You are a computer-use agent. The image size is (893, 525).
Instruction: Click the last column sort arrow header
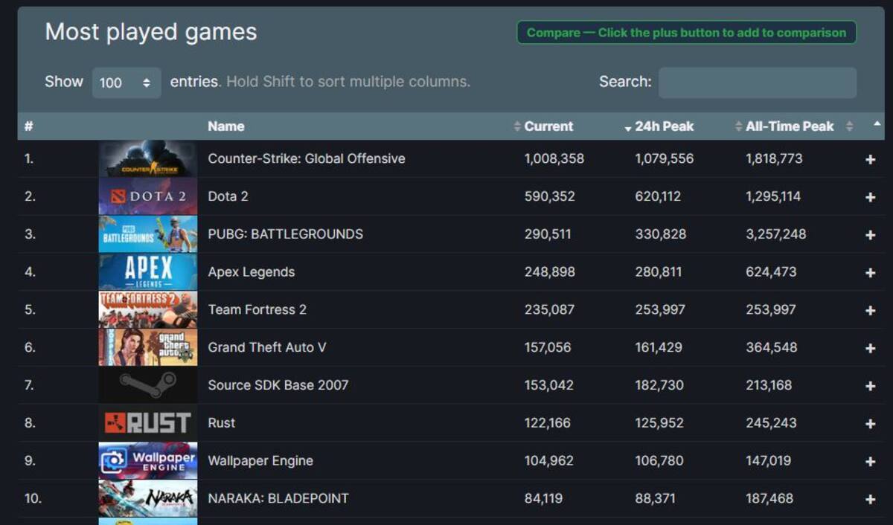pos(877,123)
